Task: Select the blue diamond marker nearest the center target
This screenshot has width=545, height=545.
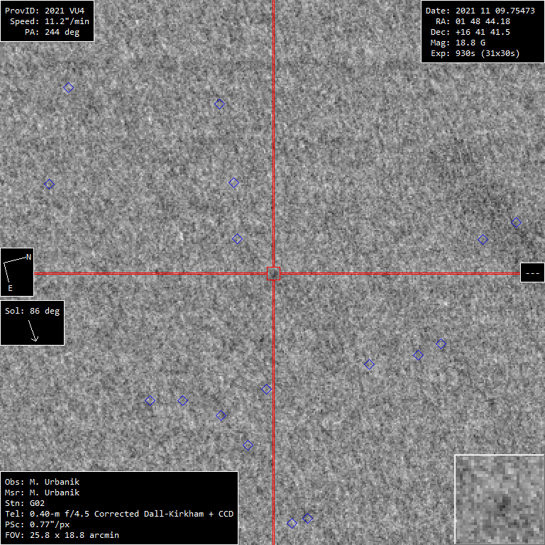Action: pos(238,238)
